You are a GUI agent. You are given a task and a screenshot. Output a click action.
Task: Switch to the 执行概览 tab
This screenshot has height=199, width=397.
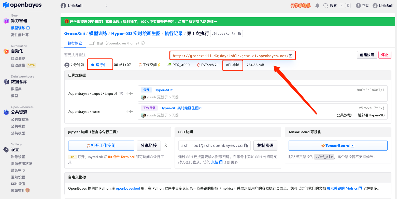coord(75,43)
